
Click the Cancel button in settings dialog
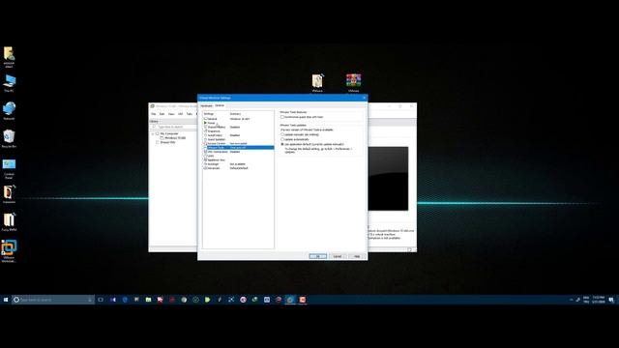click(x=338, y=256)
